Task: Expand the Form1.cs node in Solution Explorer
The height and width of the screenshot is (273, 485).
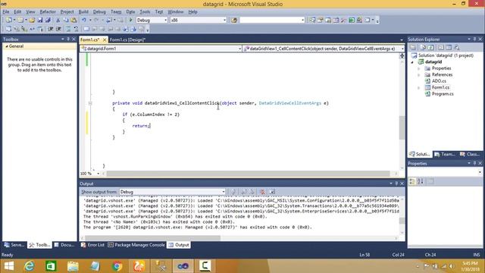Action: pyautogui.click(x=419, y=88)
